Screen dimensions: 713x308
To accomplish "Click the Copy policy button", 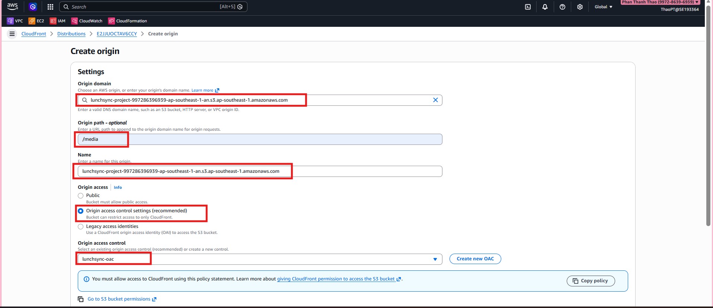I will click(x=590, y=281).
